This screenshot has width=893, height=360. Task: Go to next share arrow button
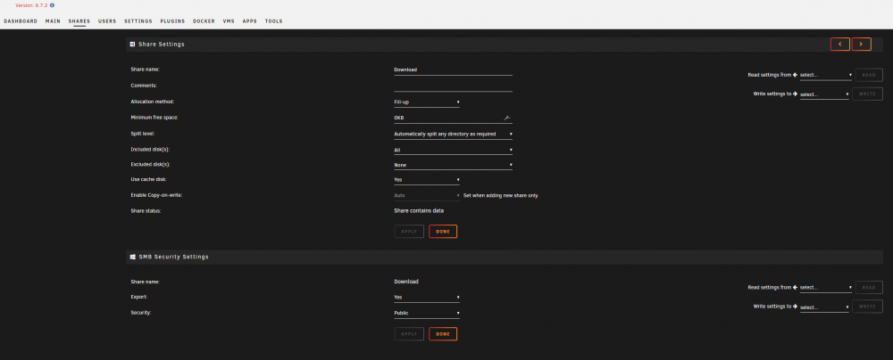tap(861, 45)
